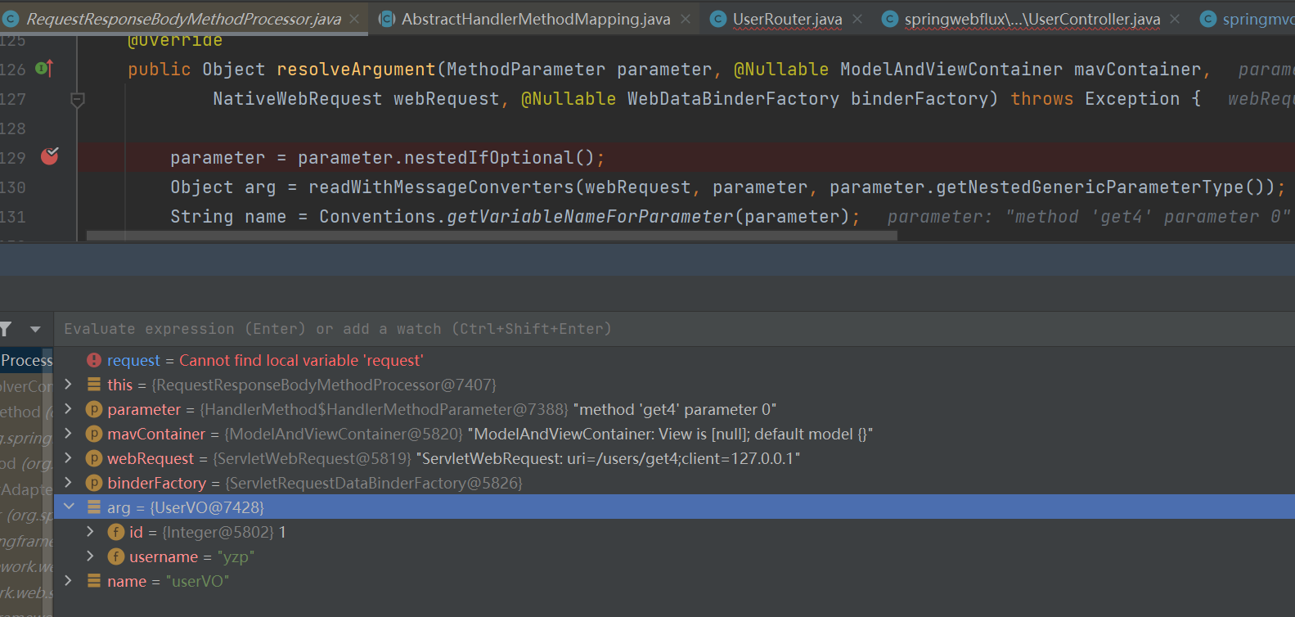Click the variable icon beside 'this'
Image resolution: width=1295 pixels, height=617 pixels.
(x=94, y=385)
